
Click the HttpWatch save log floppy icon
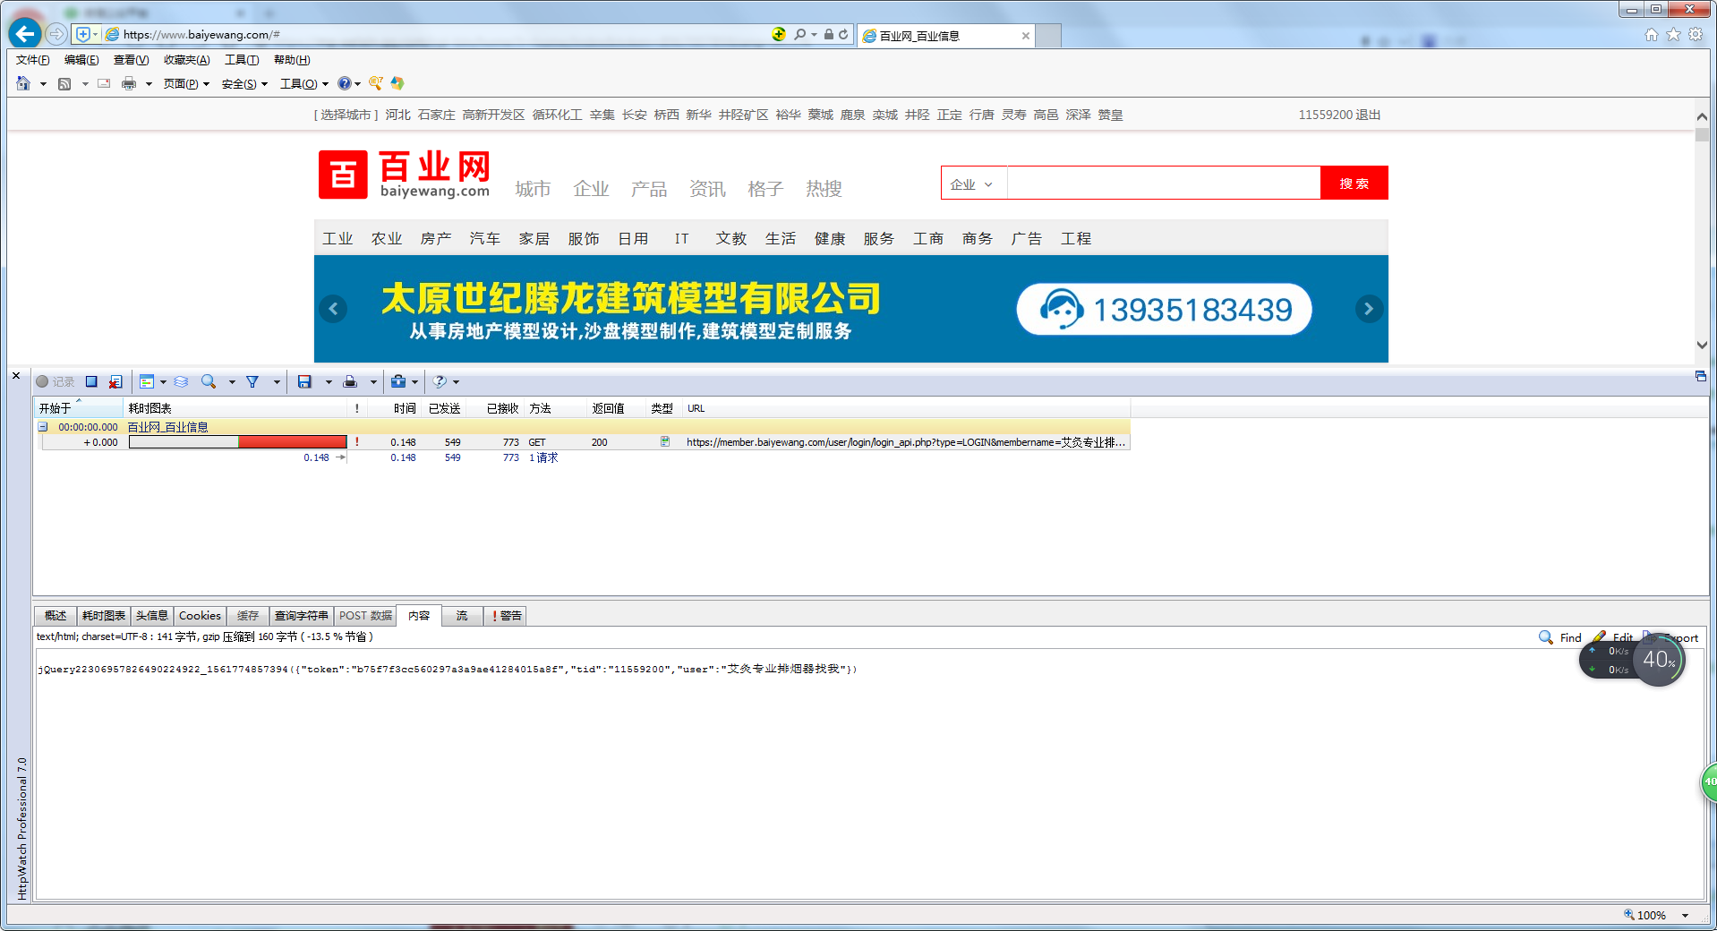(x=304, y=382)
